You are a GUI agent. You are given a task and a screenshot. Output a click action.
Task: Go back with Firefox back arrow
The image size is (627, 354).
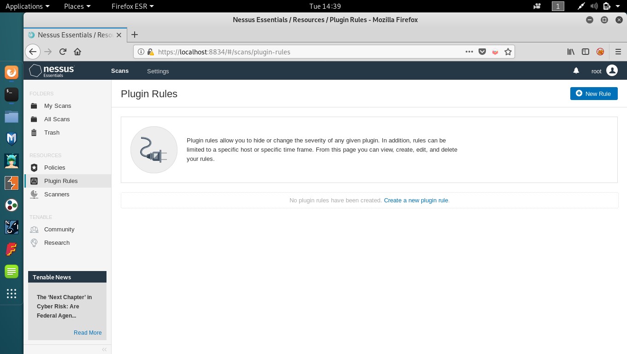click(x=32, y=52)
